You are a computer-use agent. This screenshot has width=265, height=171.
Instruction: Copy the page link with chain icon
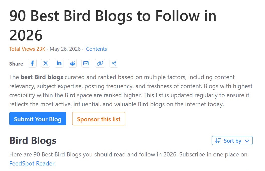point(100,63)
